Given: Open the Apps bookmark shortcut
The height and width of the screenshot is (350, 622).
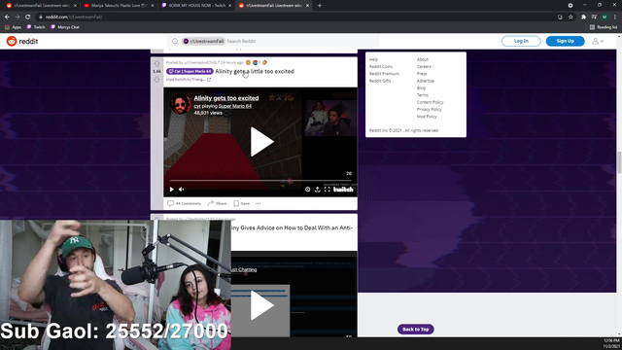Looking at the screenshot, I should click(13, 27).
